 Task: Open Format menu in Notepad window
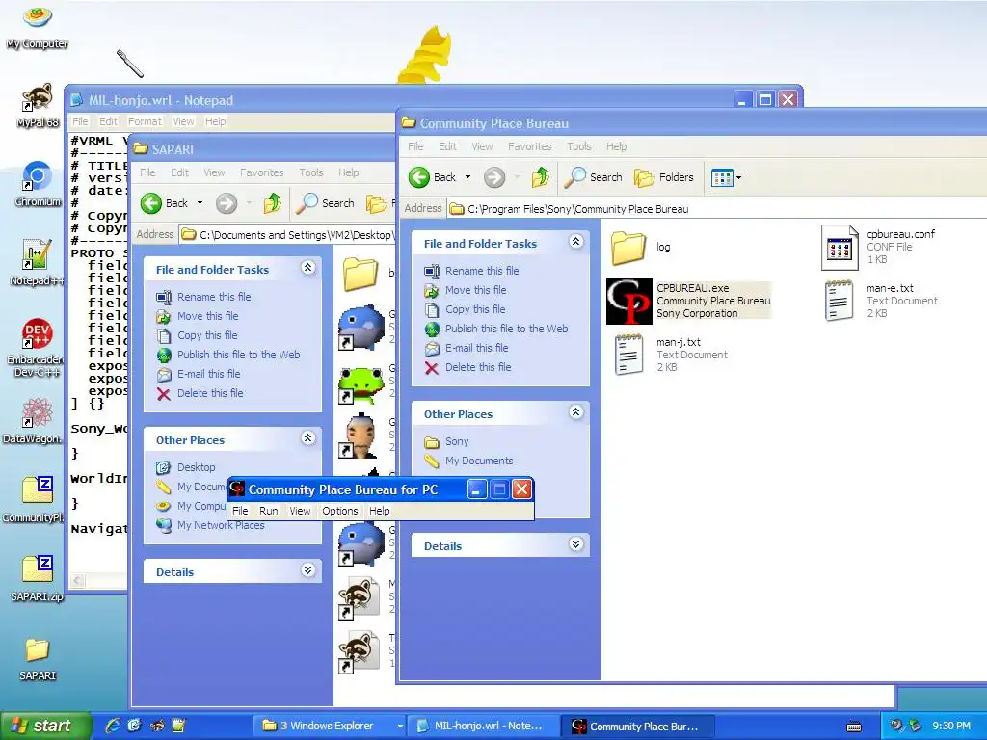(x=145, y=121)
